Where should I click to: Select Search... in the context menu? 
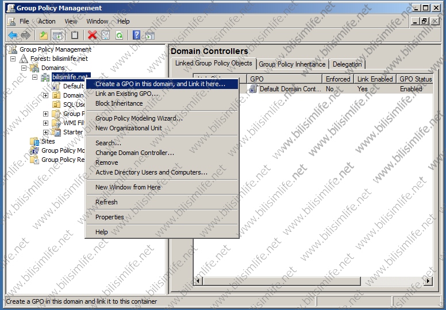[162, 143]
